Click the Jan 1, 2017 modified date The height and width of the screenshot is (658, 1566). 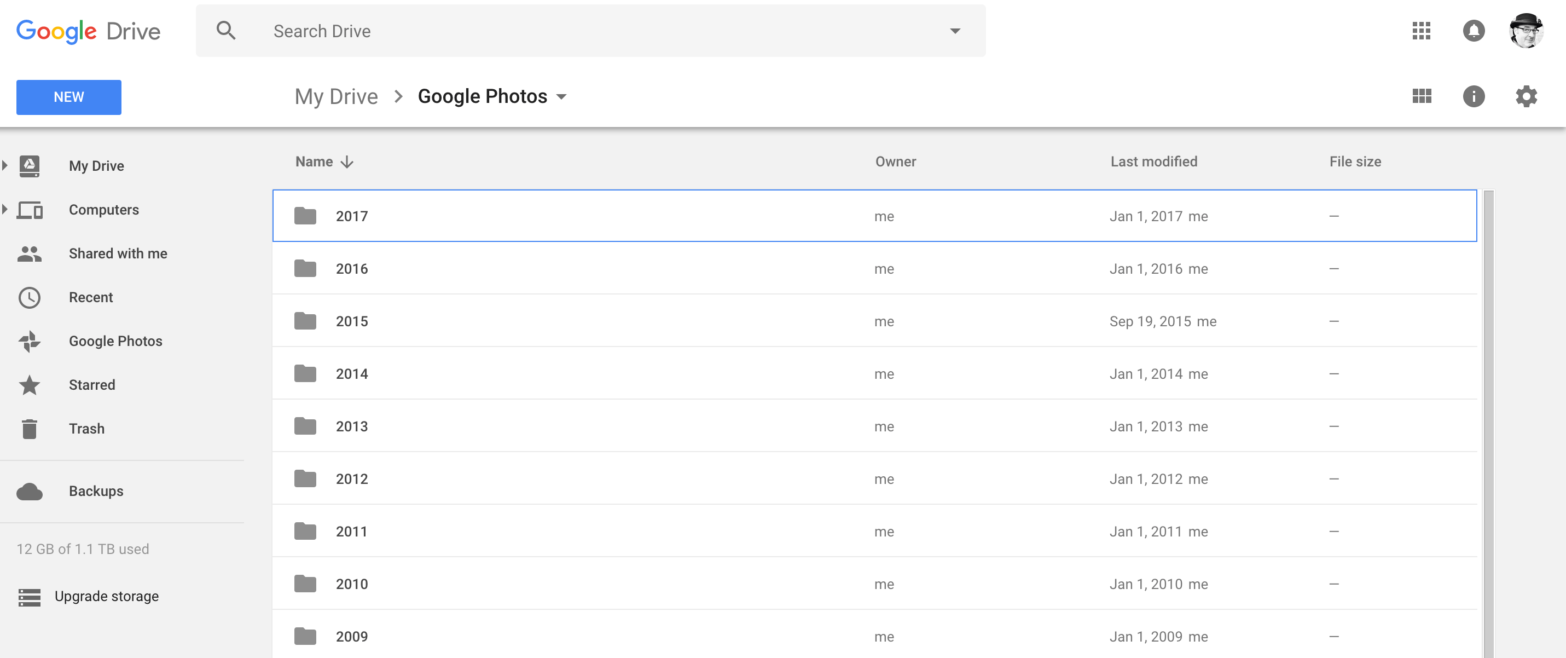(1145, 216)
